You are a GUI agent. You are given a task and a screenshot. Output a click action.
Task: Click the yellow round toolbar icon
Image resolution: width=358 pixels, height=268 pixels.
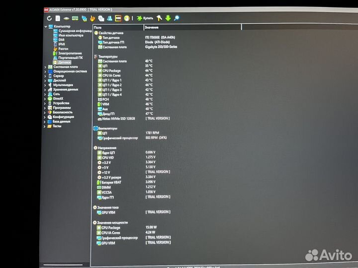tap(127, 18)
